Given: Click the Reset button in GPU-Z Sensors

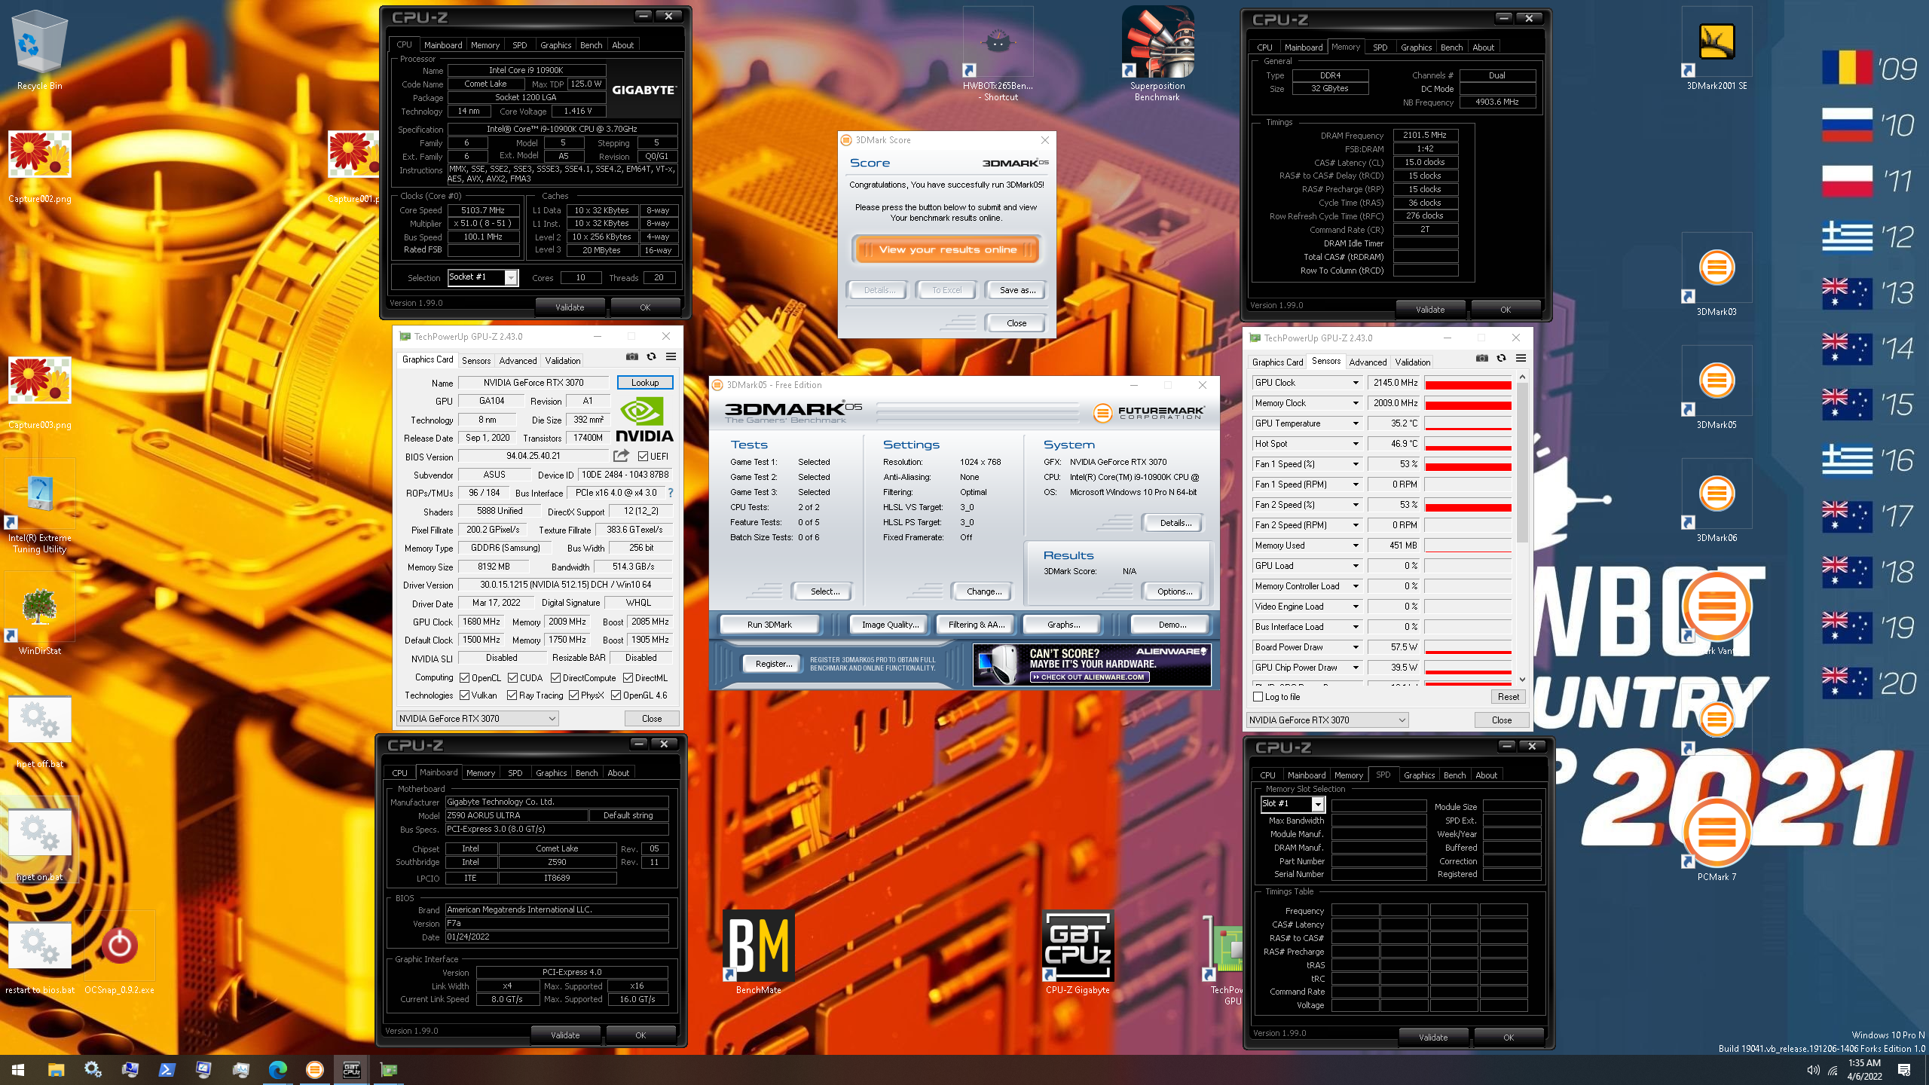Looking at the screenshot, I should tap(1508, 697).
